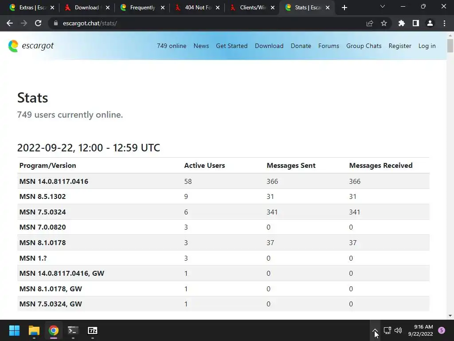Close the Clients/Win tab
The height and width of the screenshot is (341, 454).
(273, 8)
